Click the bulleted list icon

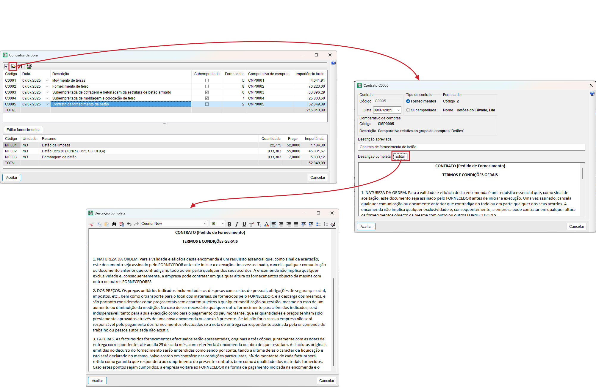click(318, 224)
